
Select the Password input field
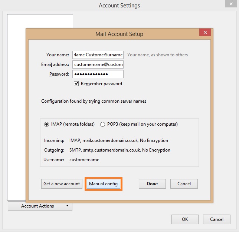point(98,74)
